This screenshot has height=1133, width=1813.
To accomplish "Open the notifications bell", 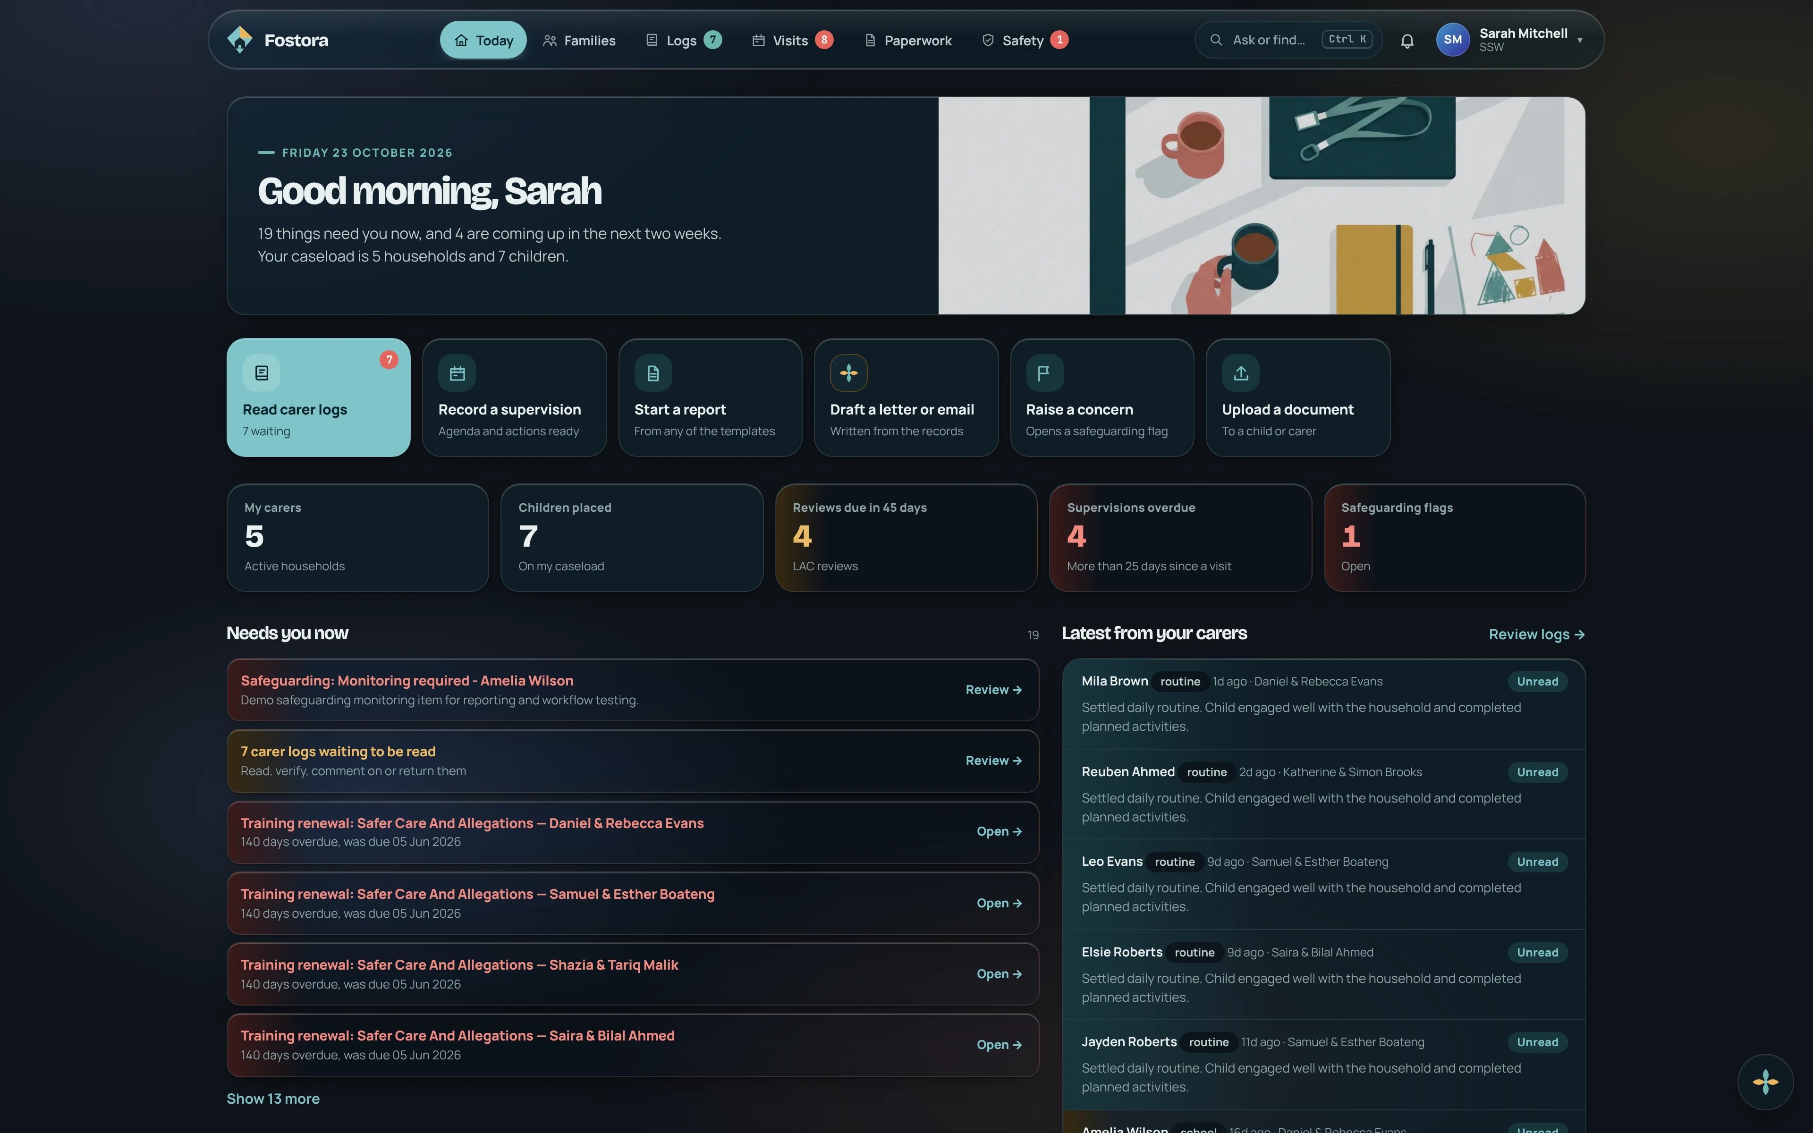I will (x=1407, y=41).
